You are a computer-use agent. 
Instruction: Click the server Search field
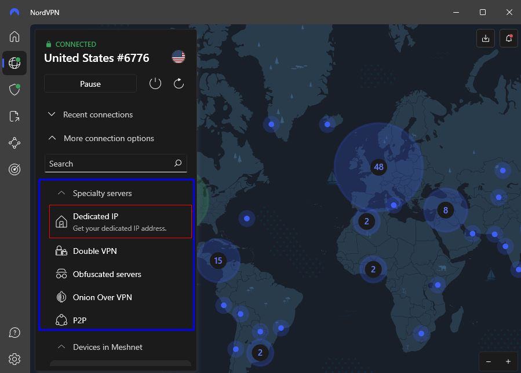click(x=116, y=164)
